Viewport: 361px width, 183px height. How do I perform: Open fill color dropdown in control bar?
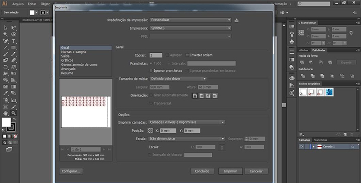(x=37, y=13)
